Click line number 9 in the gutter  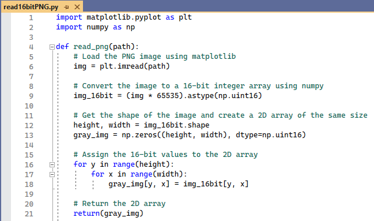click(31, 96)
